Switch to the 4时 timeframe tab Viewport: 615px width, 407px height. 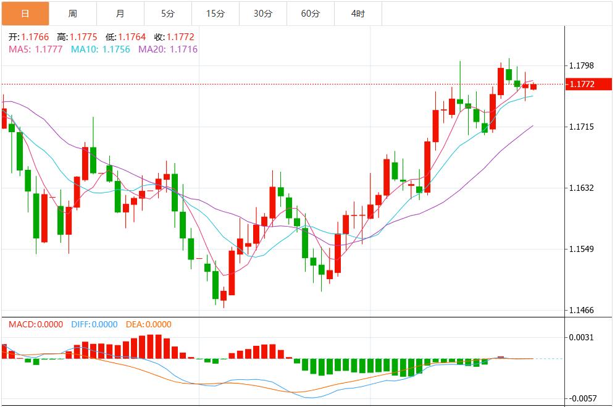pos(358,13)
